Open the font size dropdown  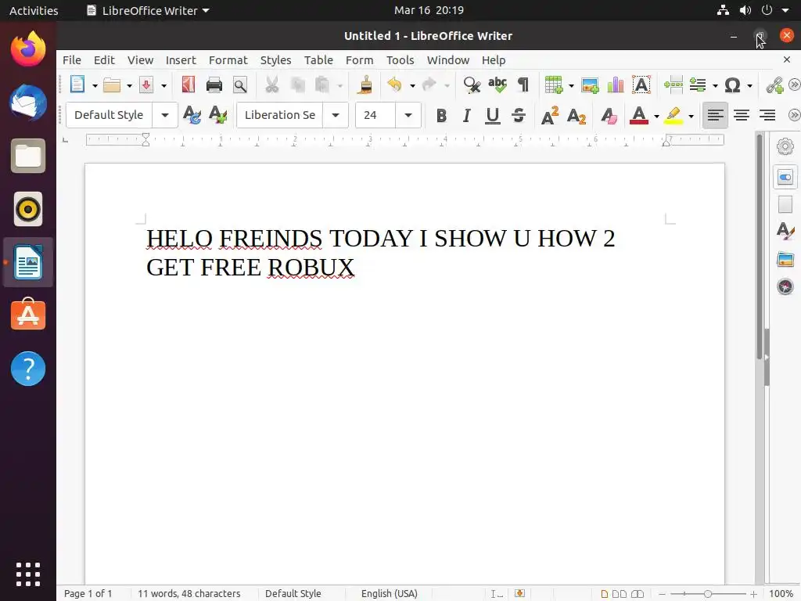point(408,115)
